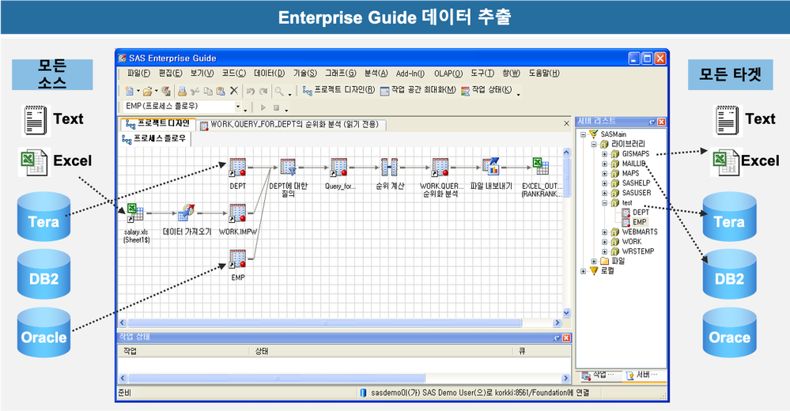This screenshot has height=411, width=790.
Task: Expand the WEBMARTS library node
Action: [605, 232]
